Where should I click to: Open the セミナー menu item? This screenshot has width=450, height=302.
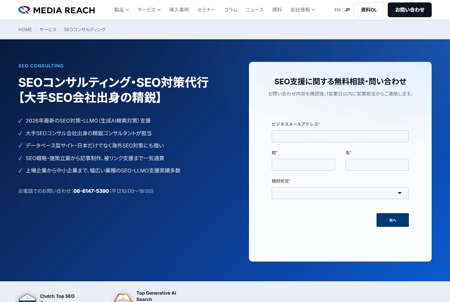click(206, 10)
